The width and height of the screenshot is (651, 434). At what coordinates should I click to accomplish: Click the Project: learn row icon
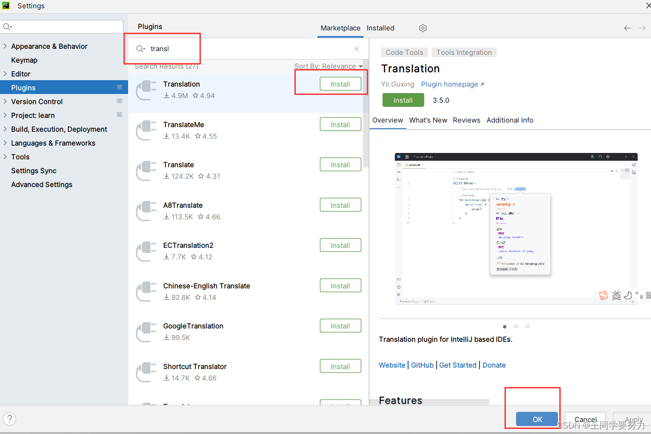(120, 115)
